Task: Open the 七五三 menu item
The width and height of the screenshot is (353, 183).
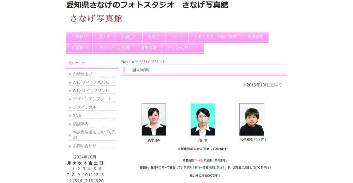Action: click(154, 37)
